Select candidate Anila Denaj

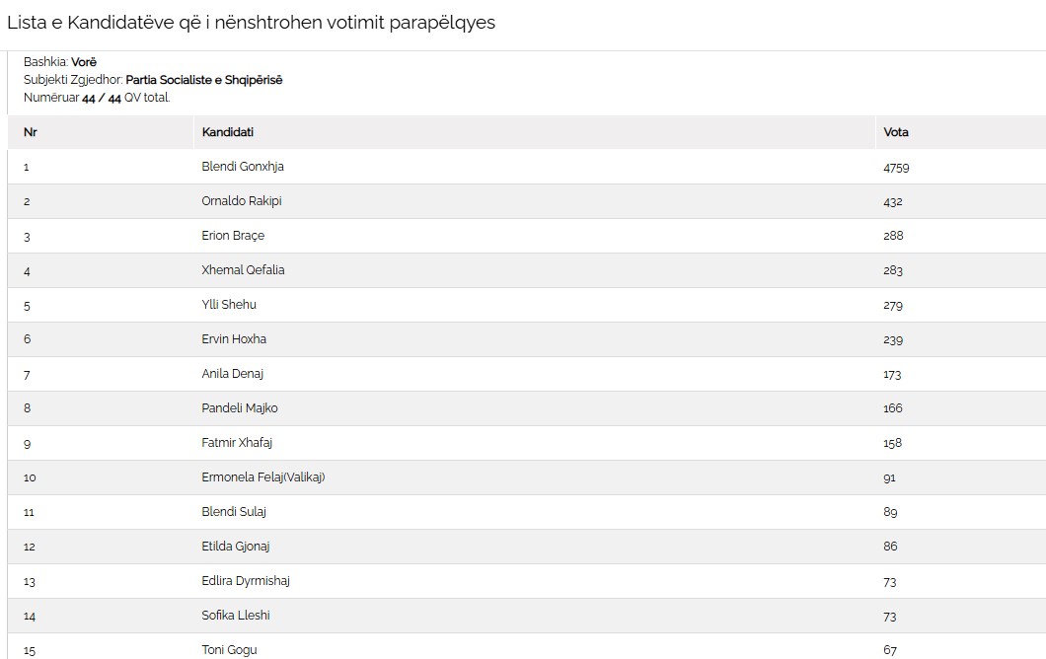pos(233,374)
